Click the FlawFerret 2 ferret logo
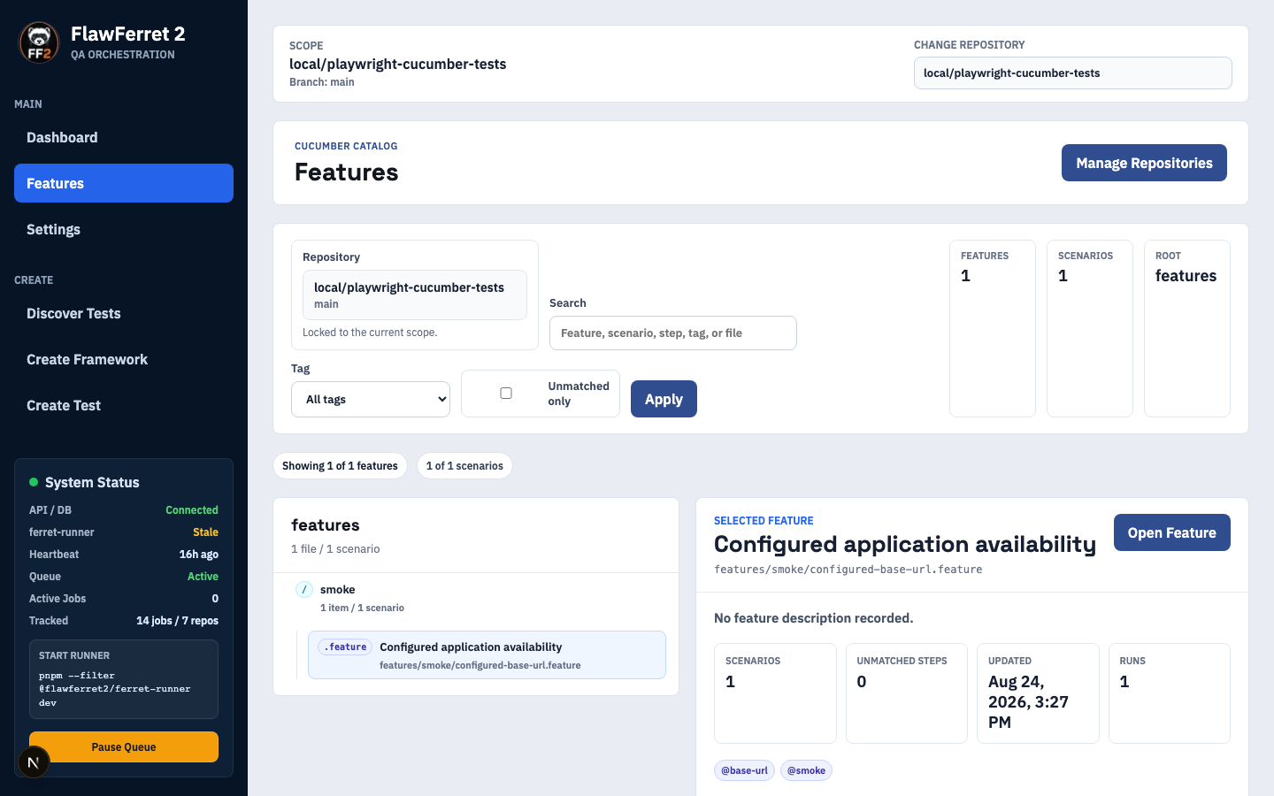This screenshot has height=796, width=1274. click(39, 42)
